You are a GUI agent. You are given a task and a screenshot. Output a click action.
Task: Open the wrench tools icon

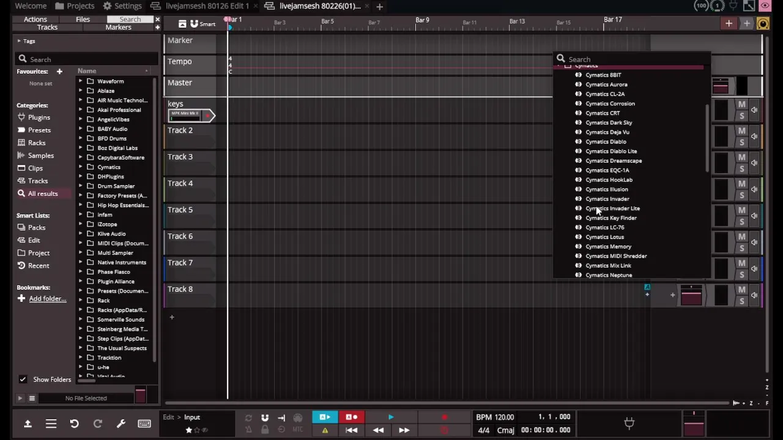(x=121, y=424)
